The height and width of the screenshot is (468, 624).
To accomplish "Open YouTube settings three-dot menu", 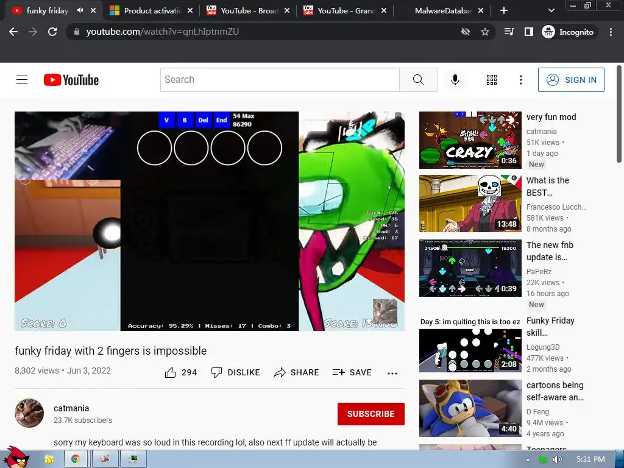I will click(520, 80).
